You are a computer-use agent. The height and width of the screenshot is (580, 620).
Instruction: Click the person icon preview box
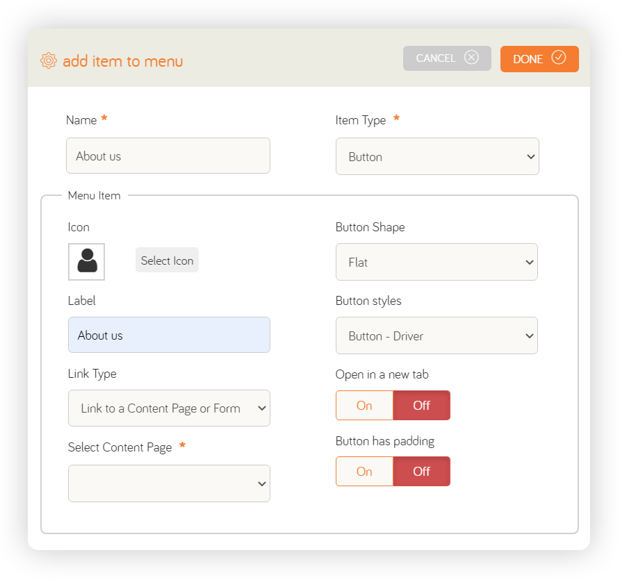coord(87,262)
